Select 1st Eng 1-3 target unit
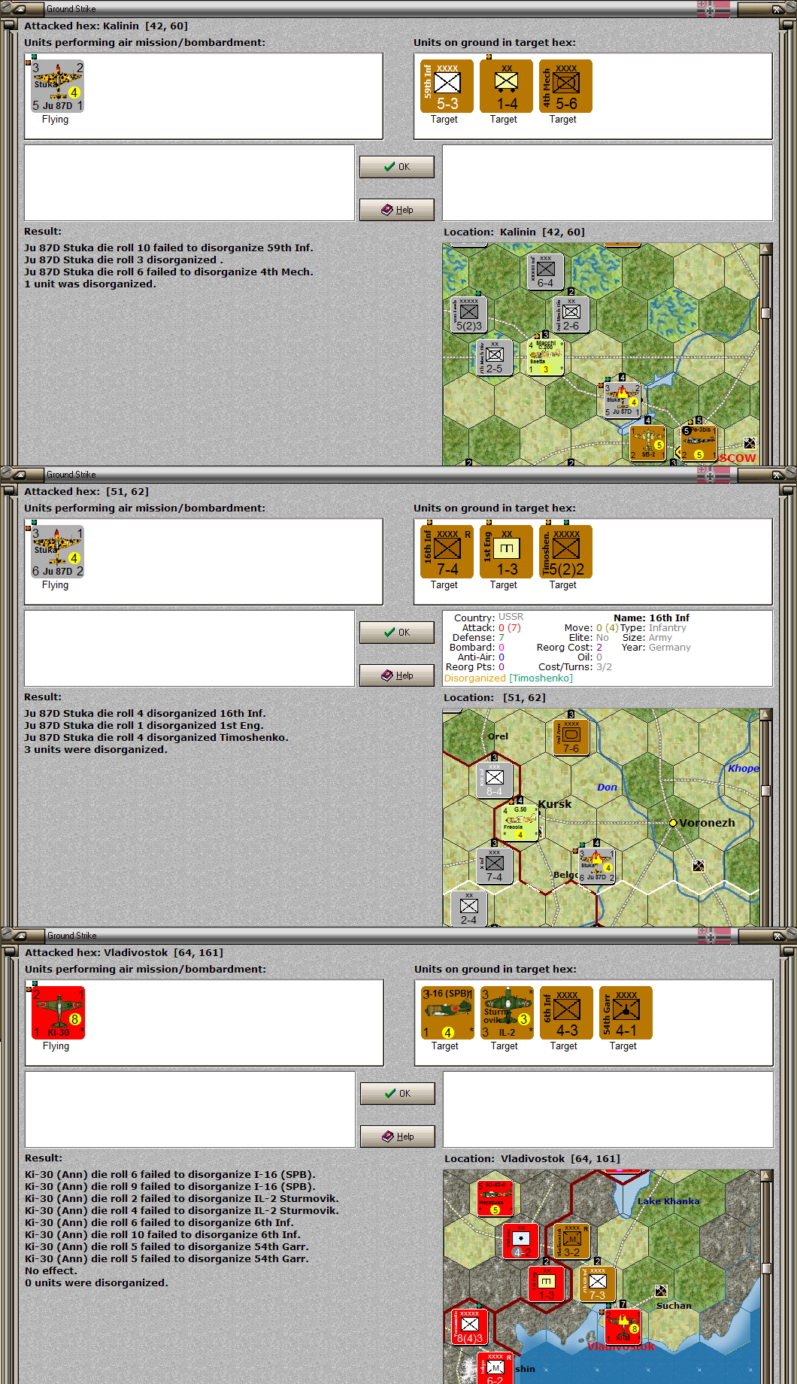This screenshot has width=797, height=1384. [506, 552]
